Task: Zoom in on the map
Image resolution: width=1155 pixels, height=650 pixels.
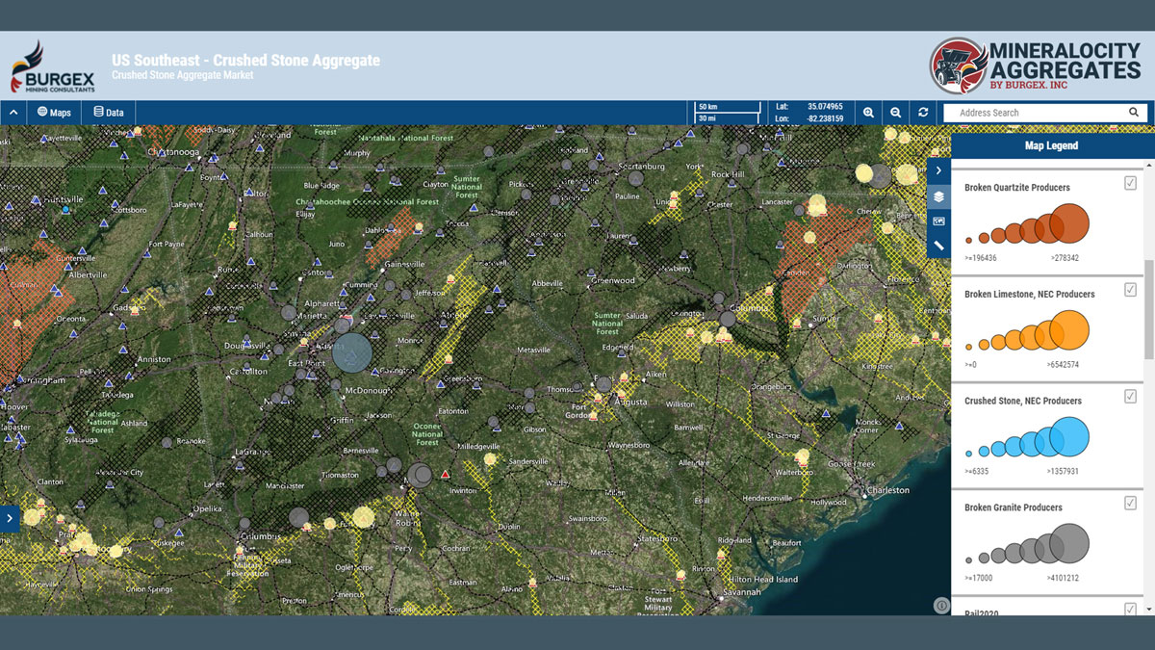Action: coord(868,113)
